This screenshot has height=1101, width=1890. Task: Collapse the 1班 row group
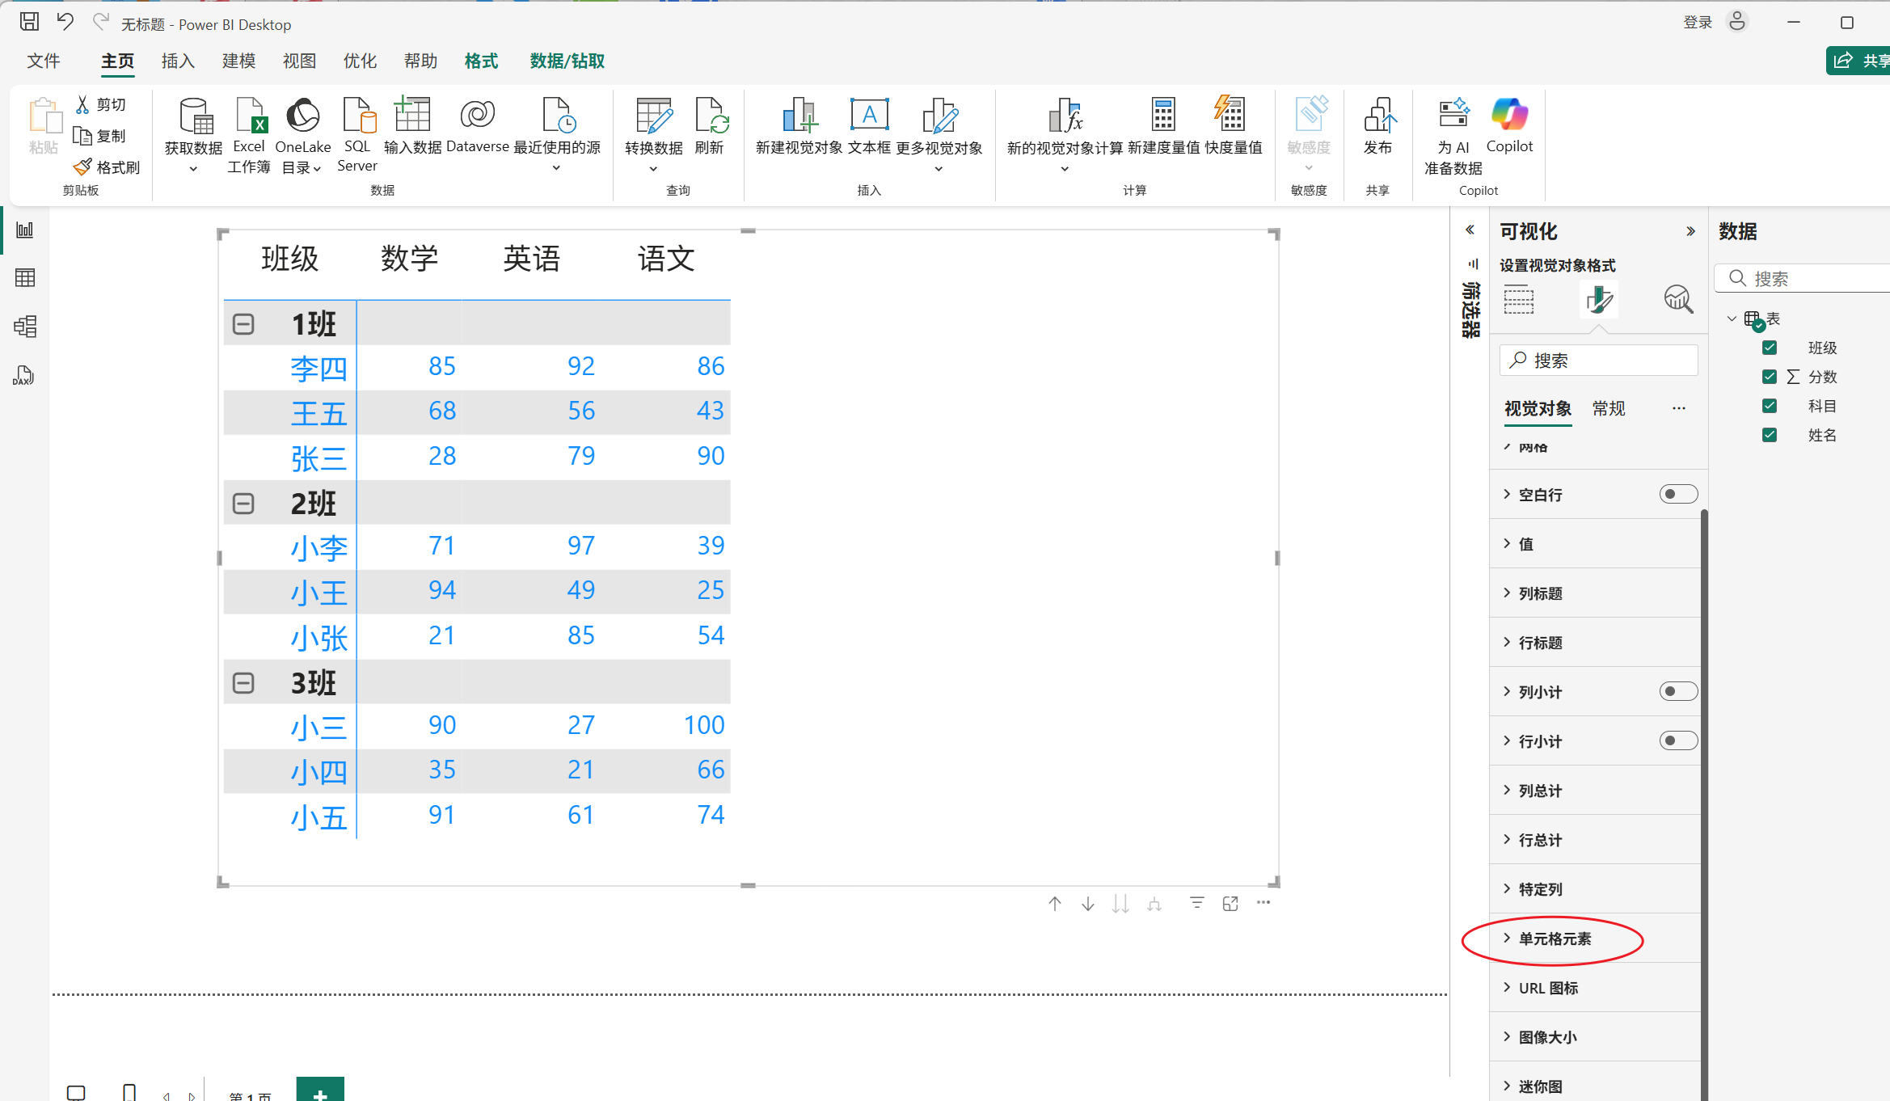(243, 324)
